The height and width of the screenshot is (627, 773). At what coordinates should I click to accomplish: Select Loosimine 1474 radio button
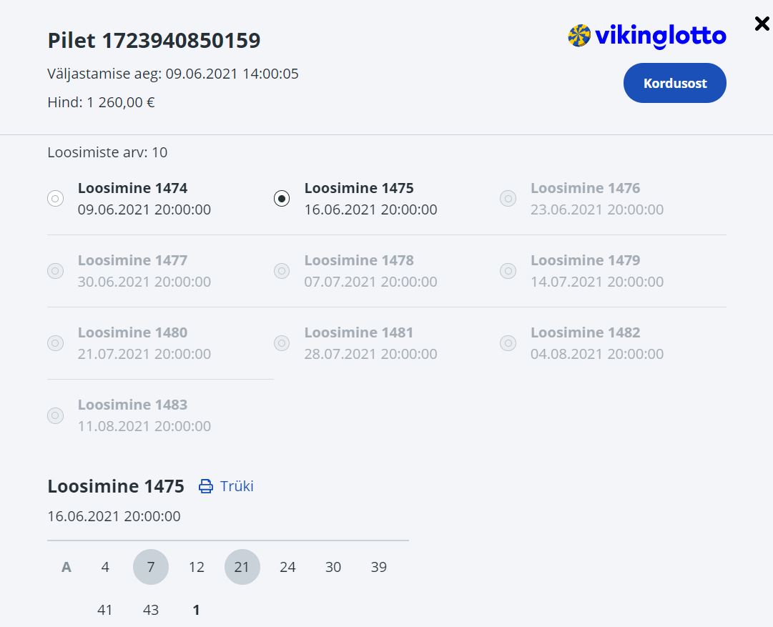56,199
